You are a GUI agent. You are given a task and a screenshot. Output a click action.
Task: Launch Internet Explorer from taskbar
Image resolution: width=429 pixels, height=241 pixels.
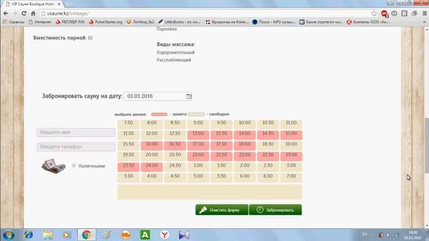point(28,235)
